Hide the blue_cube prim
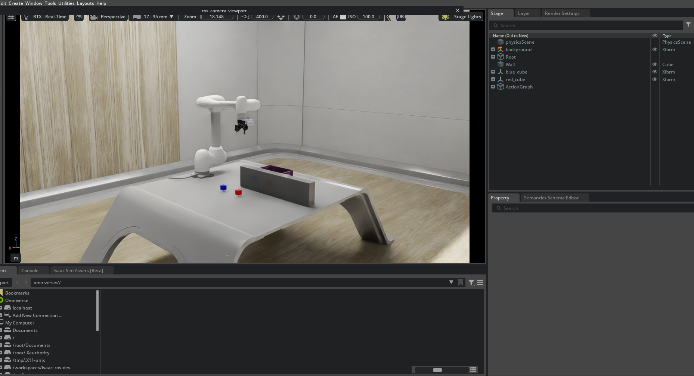This screenshot has height=376, width=694. pyautogui.click(x=654, y=72)
